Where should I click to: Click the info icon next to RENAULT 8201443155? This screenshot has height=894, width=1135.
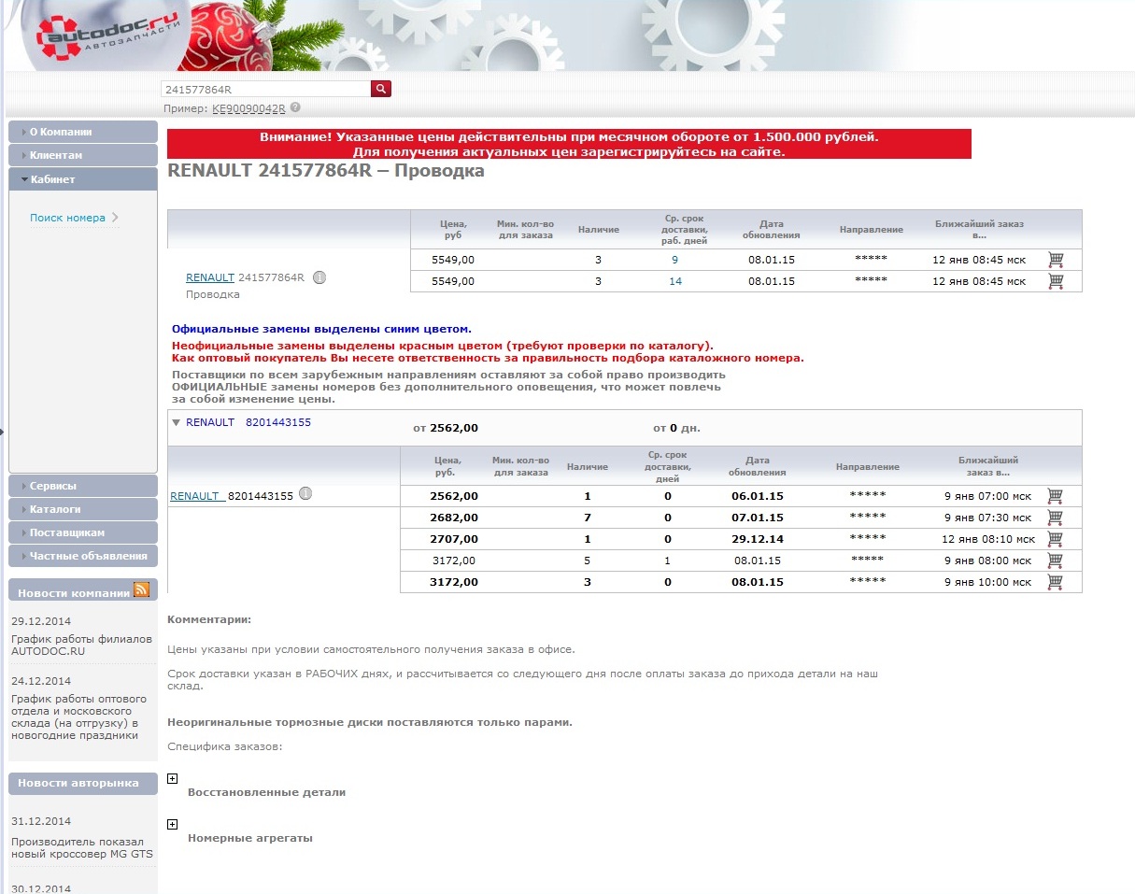[x=305, y=494]
